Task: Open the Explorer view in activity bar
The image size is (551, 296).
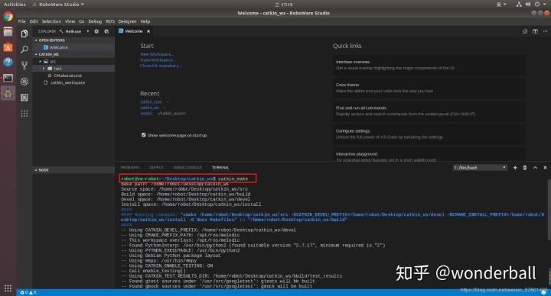Action: (24, 34)
